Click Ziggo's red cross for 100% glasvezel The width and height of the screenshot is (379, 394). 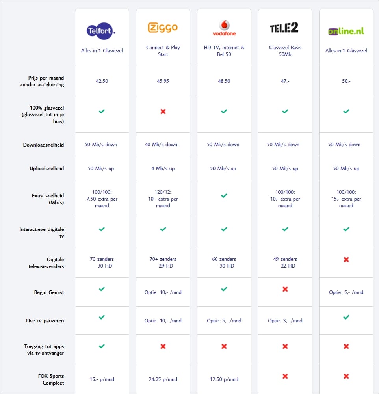click(163, 112)
